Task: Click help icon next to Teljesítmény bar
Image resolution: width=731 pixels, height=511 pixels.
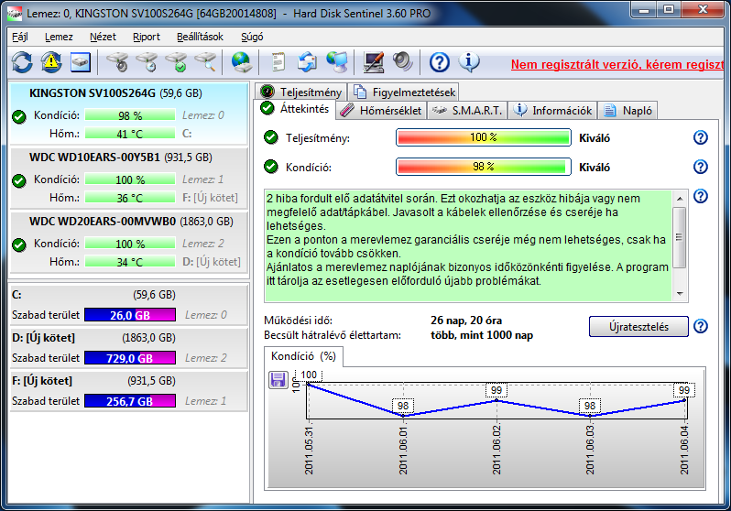Action: [700, 137]
